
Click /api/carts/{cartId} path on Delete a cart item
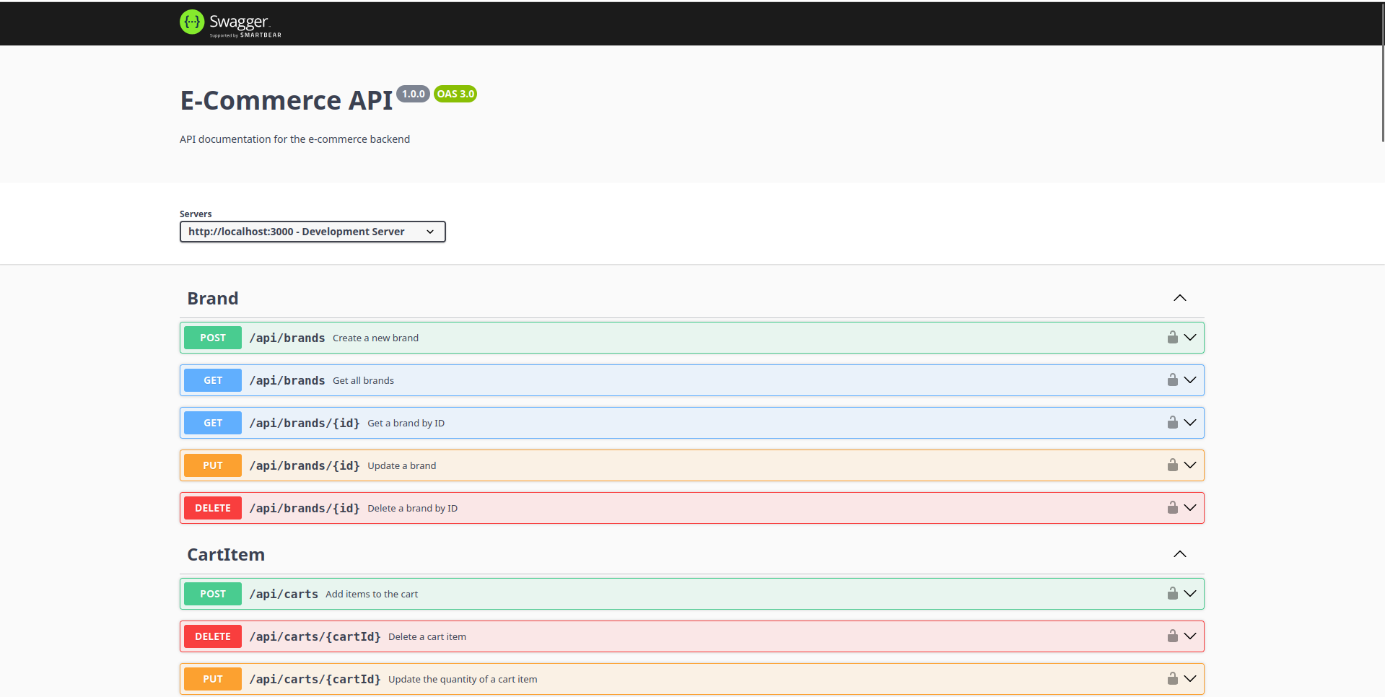315,636
